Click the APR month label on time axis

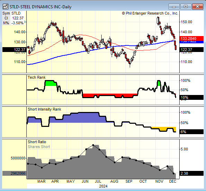pos(55,181)
